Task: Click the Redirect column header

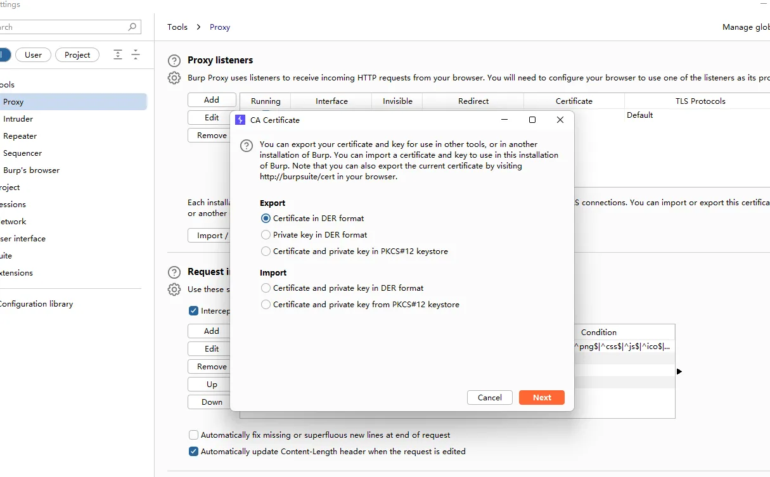Action: [x=473, y=101]
